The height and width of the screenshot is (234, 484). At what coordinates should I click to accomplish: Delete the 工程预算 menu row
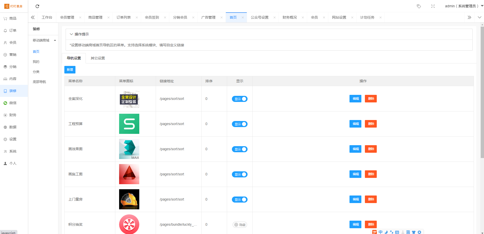tap(371, 124)
